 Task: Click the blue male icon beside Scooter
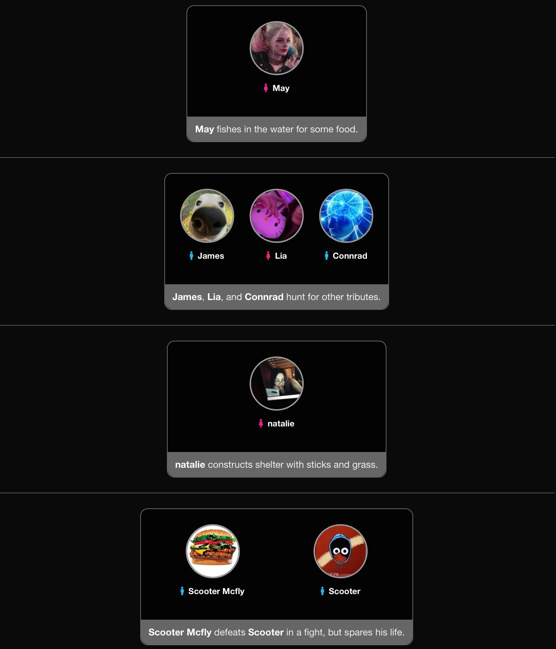[322, 591]
